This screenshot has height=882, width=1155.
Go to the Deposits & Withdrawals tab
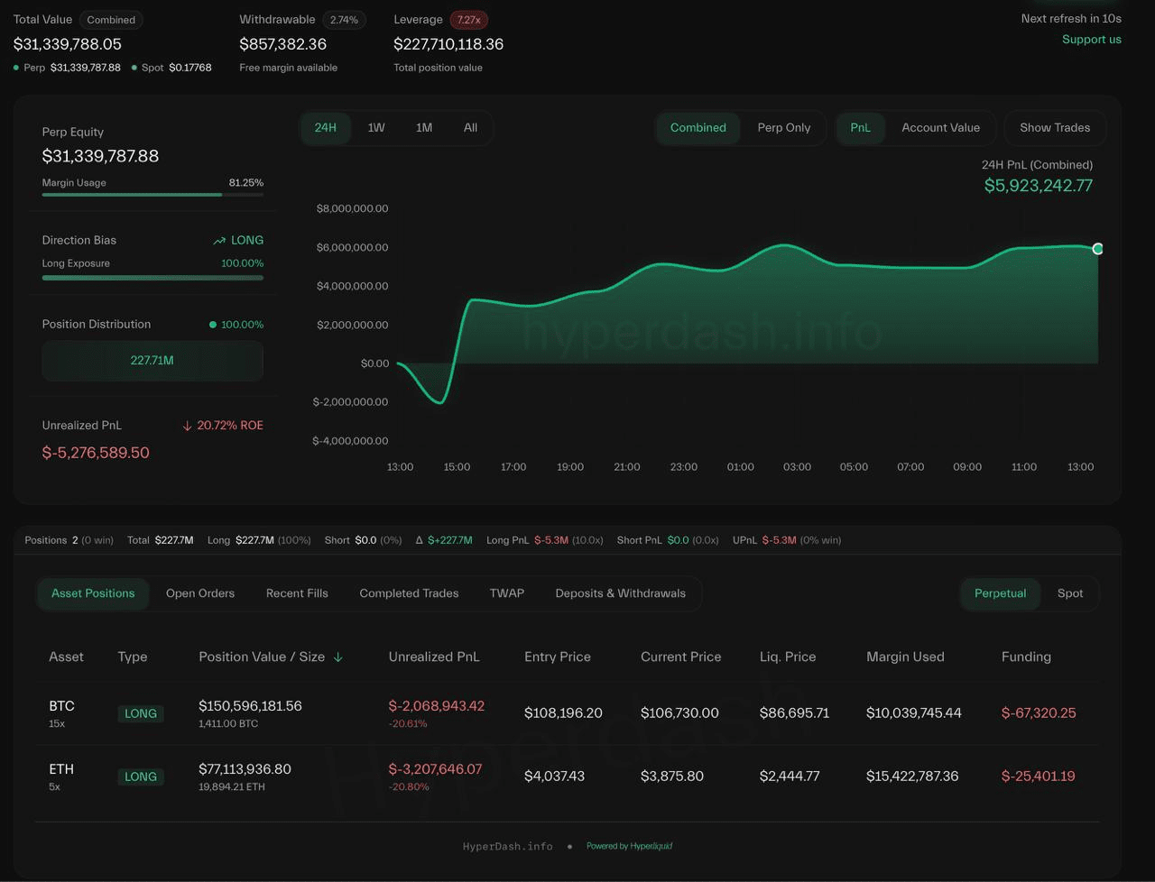(x=620, y=593)
